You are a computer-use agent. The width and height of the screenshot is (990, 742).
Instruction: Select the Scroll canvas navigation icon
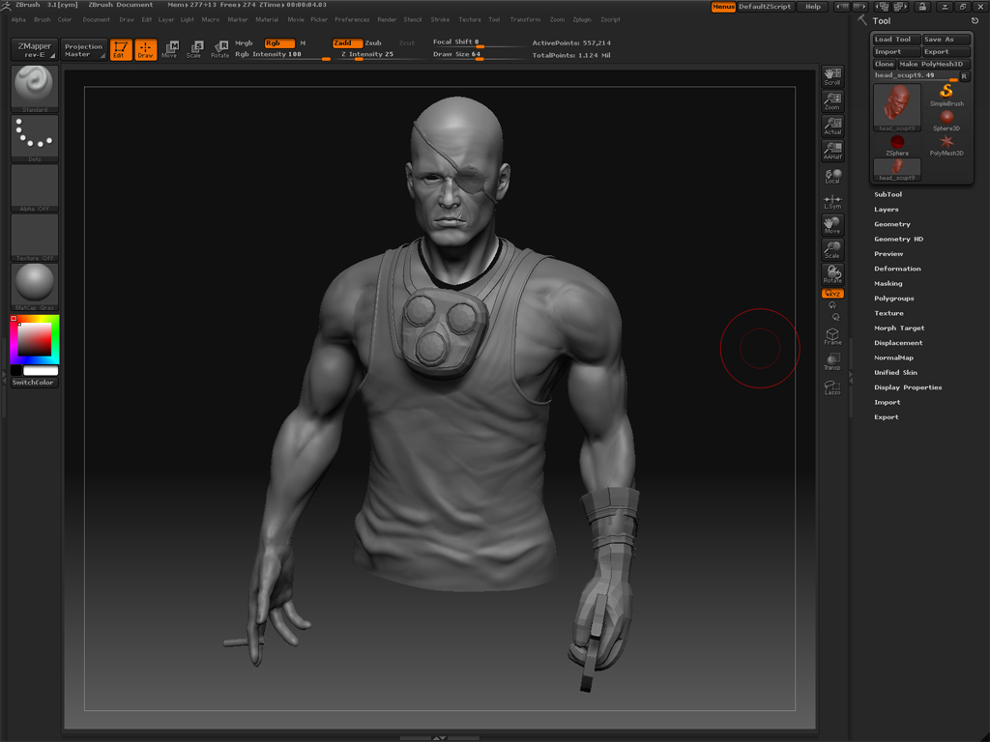(832, 76)
